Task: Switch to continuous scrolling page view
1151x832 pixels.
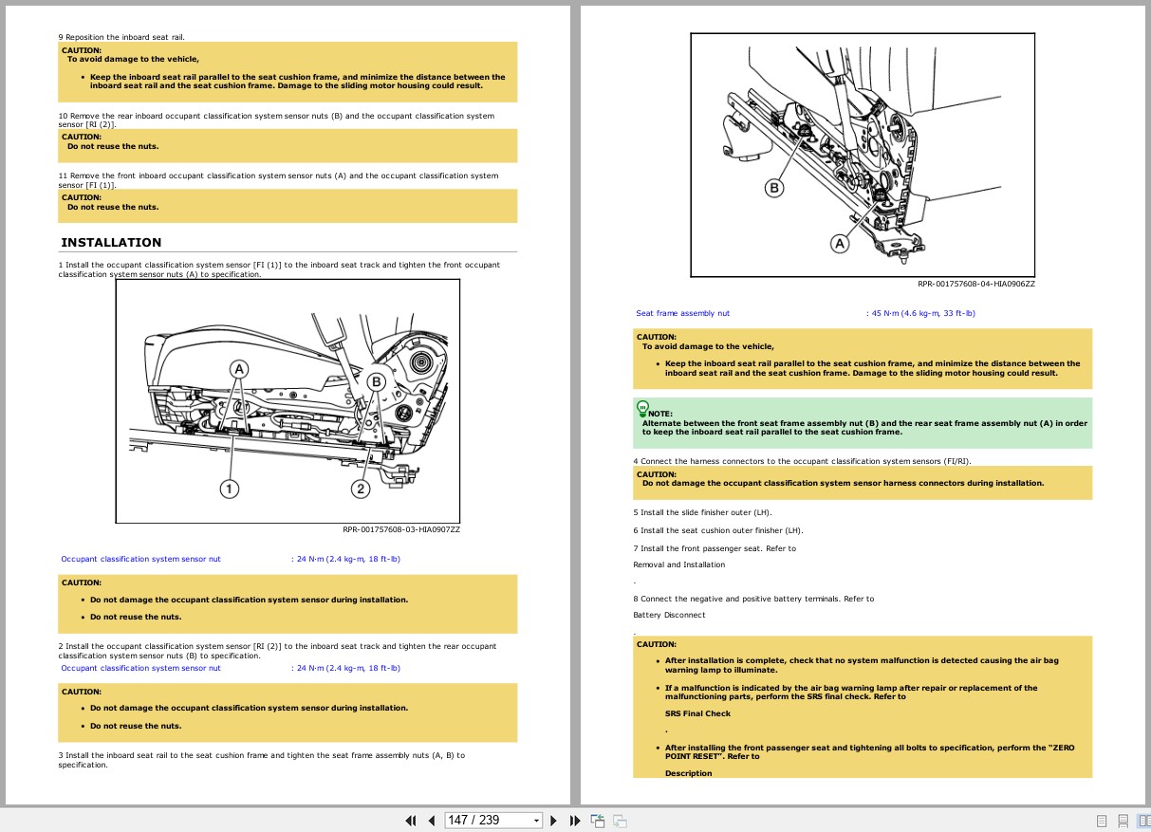Action: (x=1123, y=821)
